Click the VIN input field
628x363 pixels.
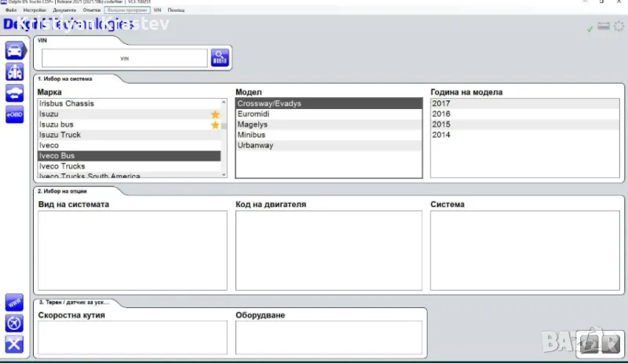point(124,58)
